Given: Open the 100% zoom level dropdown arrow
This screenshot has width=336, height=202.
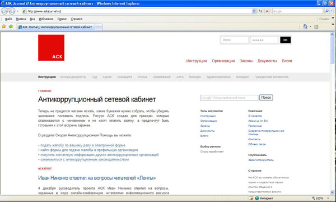Looking at the screenshot, I should pos(328,198).
